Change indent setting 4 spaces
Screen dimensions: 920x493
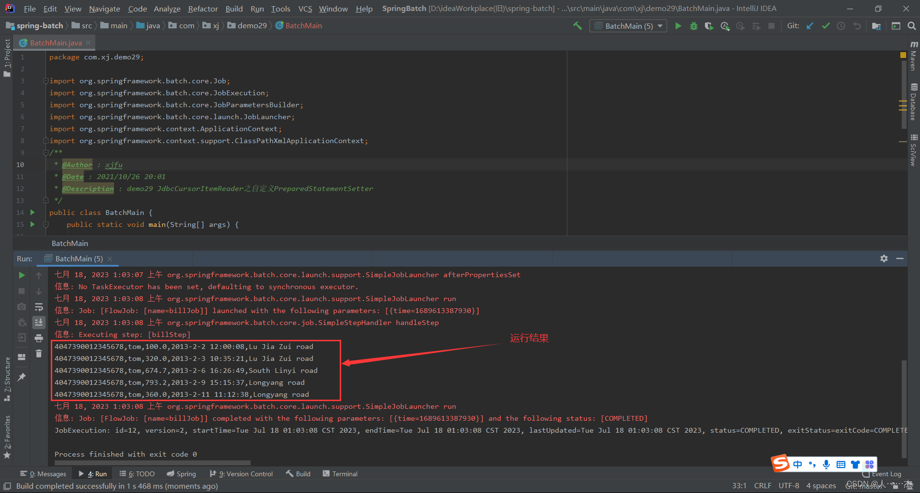[x=821, y=485]
